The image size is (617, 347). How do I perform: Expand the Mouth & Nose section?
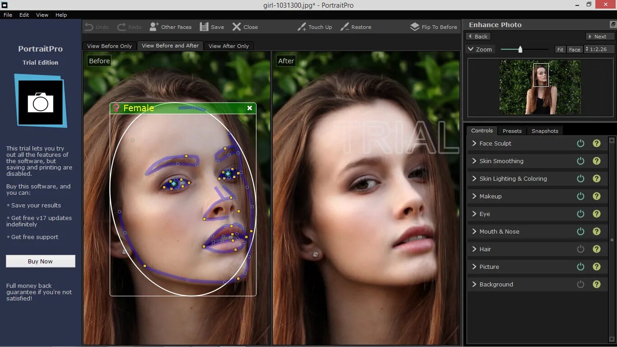[x=474, y=231]
